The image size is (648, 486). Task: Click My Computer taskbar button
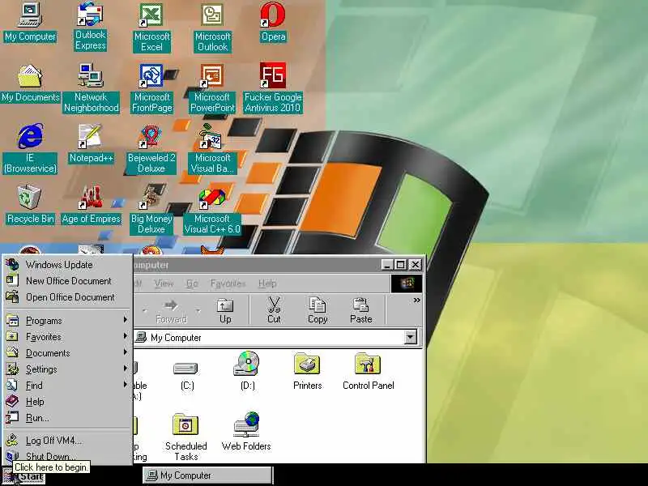[x=207, y=475]
